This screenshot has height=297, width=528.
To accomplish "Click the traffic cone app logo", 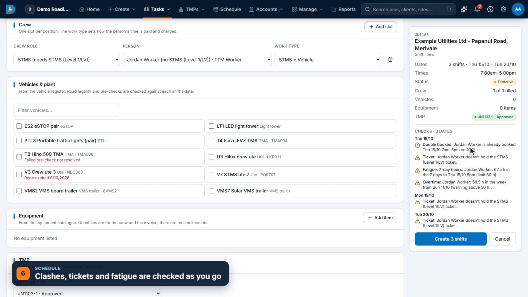I will click(x=10, y=9).
